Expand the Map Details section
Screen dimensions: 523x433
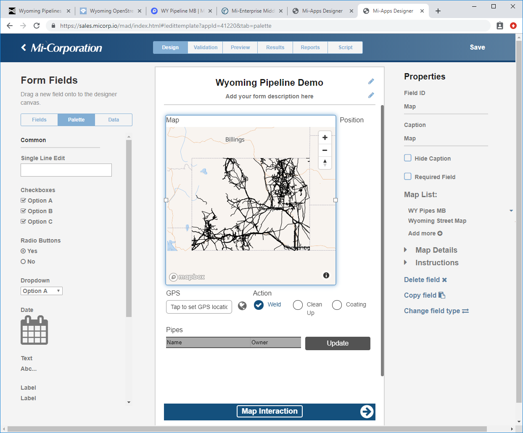coord(406,250)
